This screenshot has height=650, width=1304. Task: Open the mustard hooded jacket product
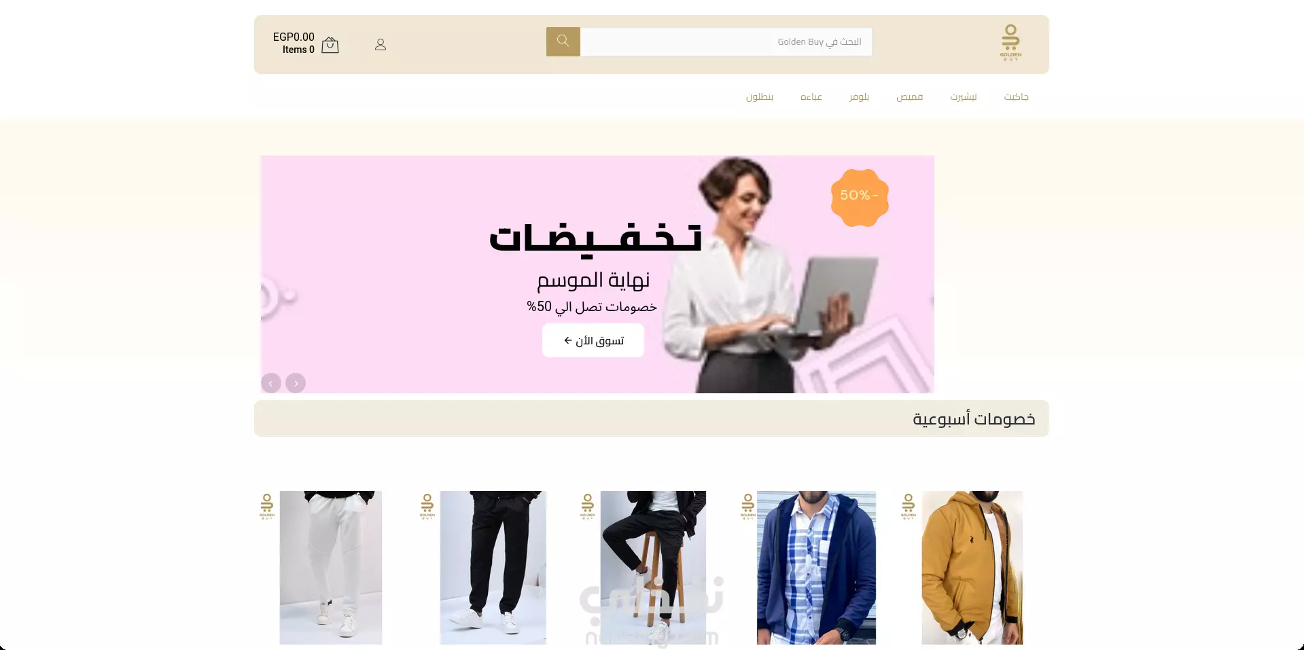pyautogui.click(x=972, y=568)
